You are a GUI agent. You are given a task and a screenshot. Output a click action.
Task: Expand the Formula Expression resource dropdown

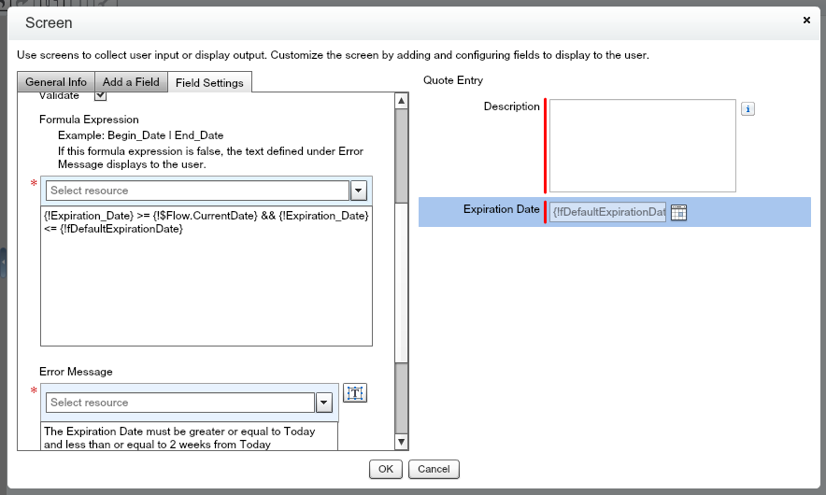[x=358, y=191]
